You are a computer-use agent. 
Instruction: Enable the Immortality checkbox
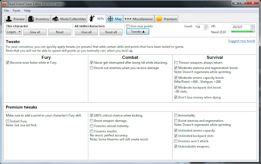[x=176, y=115]
